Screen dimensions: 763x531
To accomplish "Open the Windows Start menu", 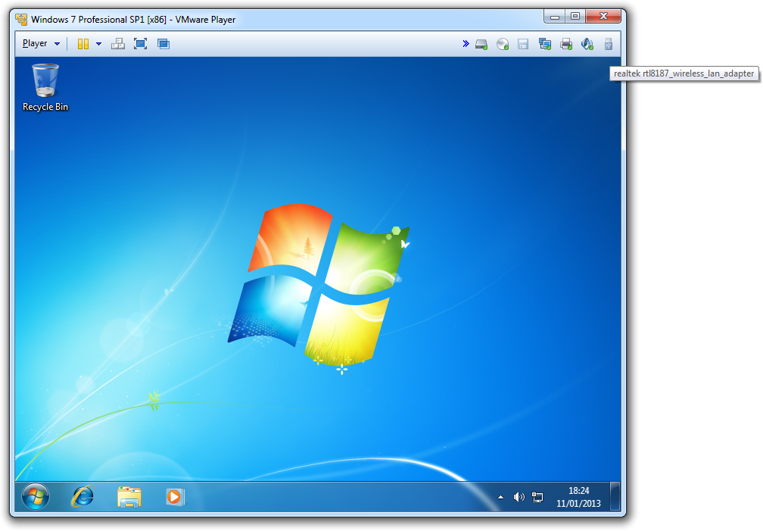I will 36,497.
